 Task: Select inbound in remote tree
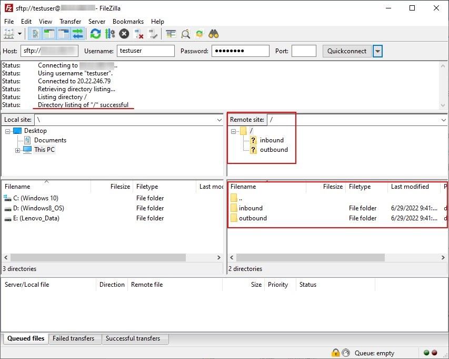click(272, 140)
